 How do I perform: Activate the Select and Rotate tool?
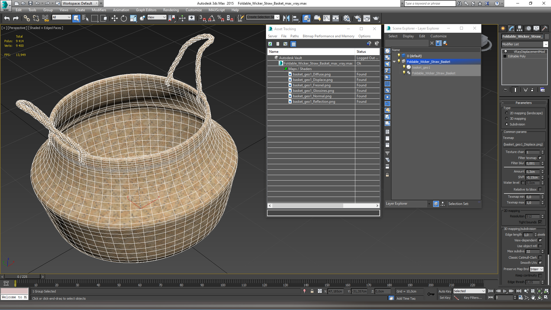[x=124, y=18]
